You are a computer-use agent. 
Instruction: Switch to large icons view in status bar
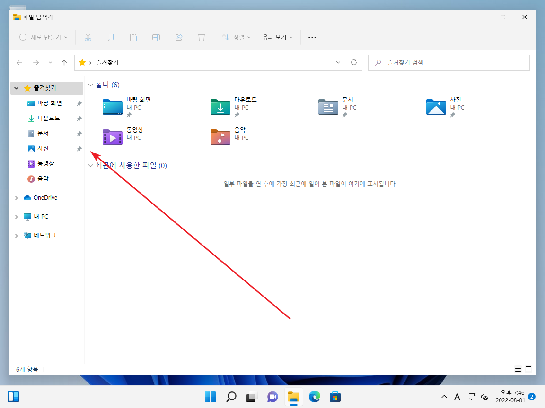coord(528,369)
